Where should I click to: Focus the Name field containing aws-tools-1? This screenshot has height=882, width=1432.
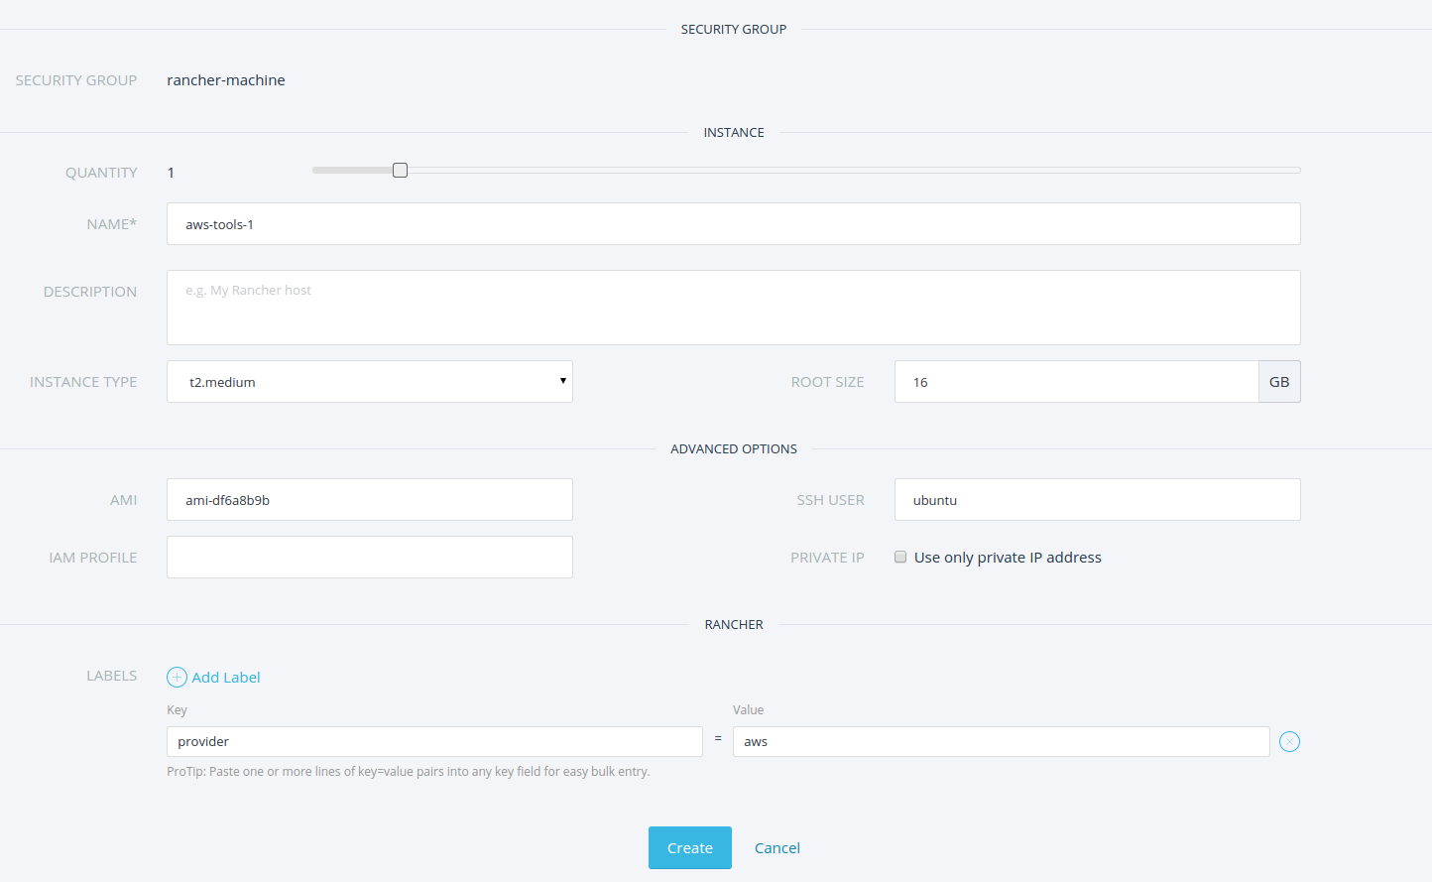[x=733, y=224]
